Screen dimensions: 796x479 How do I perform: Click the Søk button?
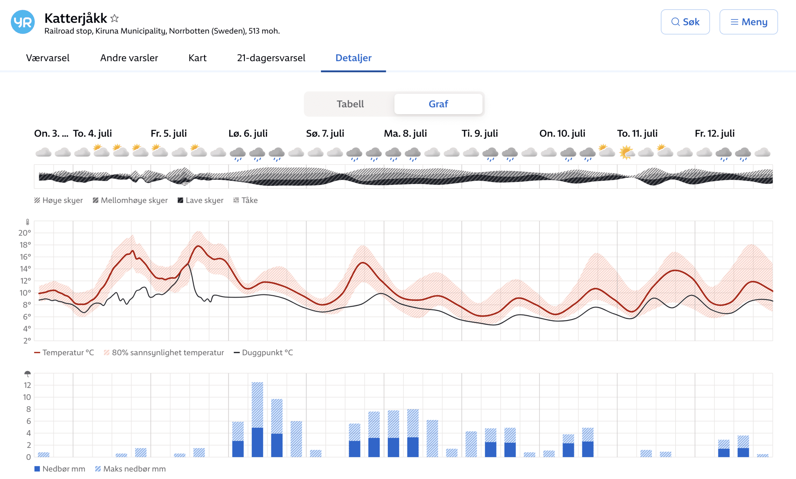click(x=685, y=22)
